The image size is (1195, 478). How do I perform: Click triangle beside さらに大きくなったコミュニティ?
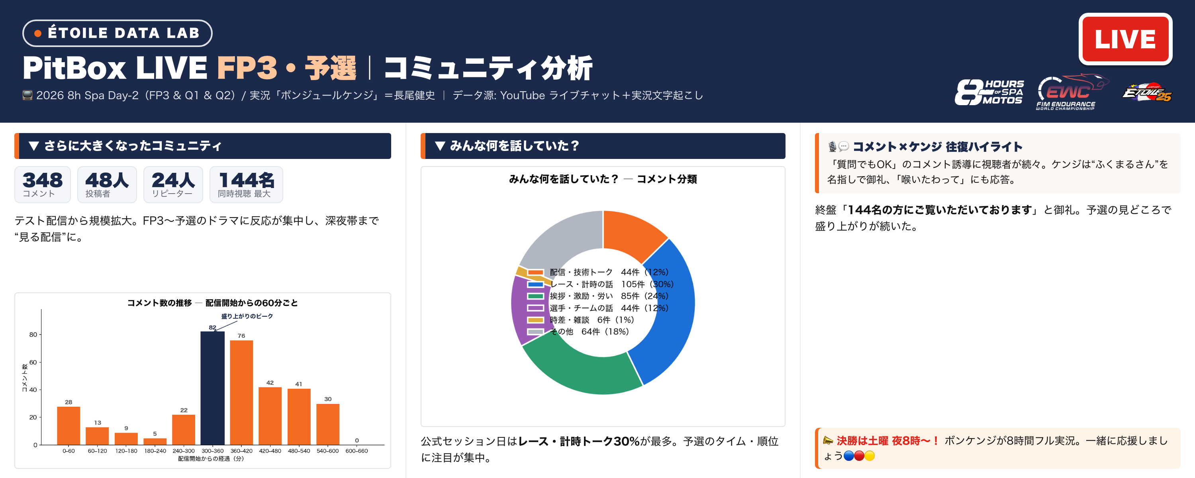[x=33, y=146]
